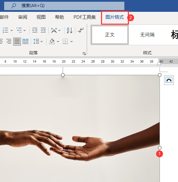
Task: Select the multilevel list icon
Action: [19, 30]
